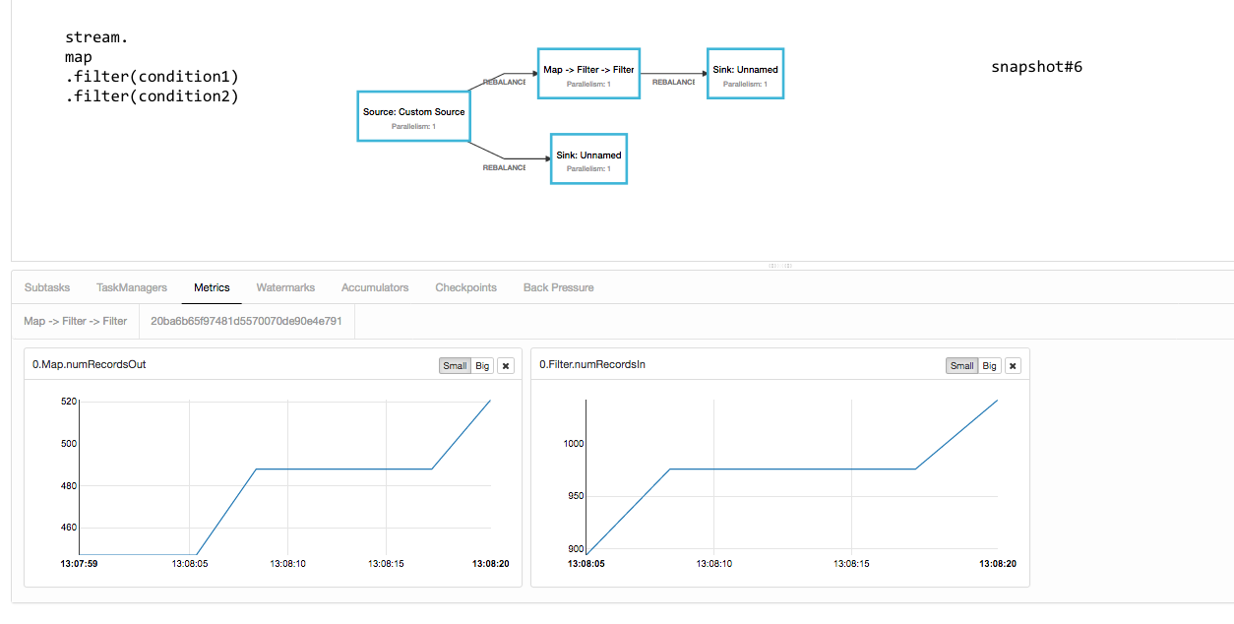Viewport: 1234px width, 624px height.
Task: Set 0.Map.numRecordsOut chart size to Big
Action: (x=482, y=366)
